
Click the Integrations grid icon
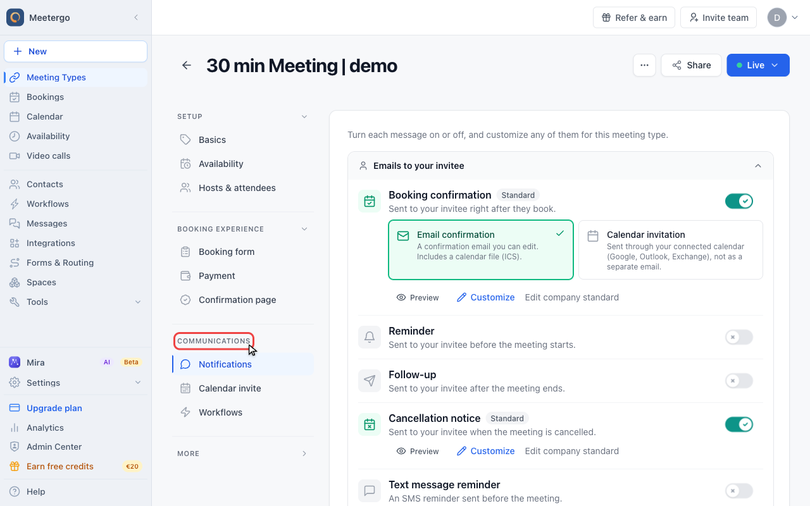click(x=15, y=243)
